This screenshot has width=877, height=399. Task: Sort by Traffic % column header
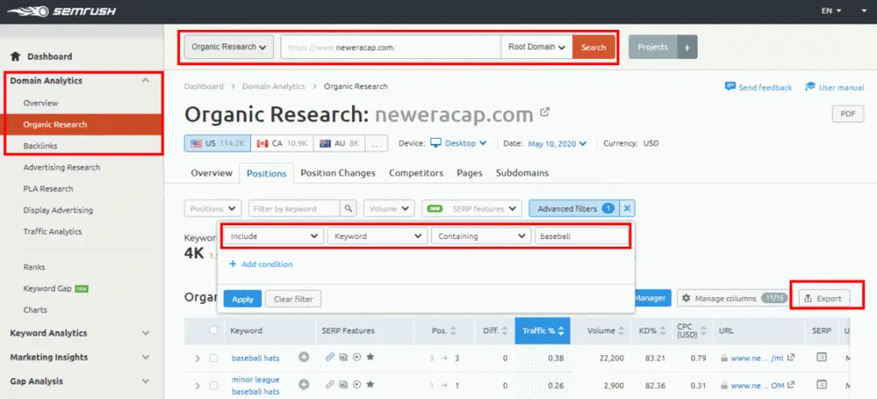(540, 331)
